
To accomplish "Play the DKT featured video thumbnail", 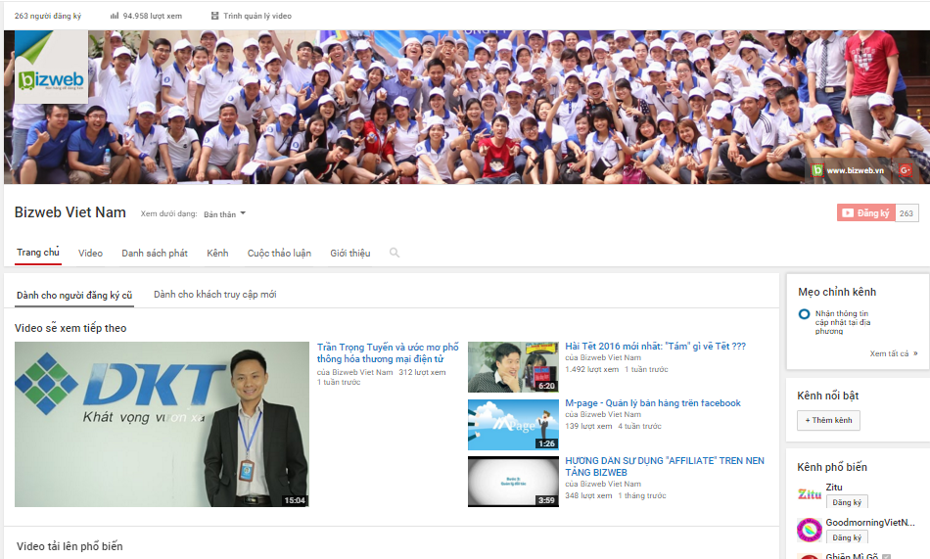I will [162, 424].
